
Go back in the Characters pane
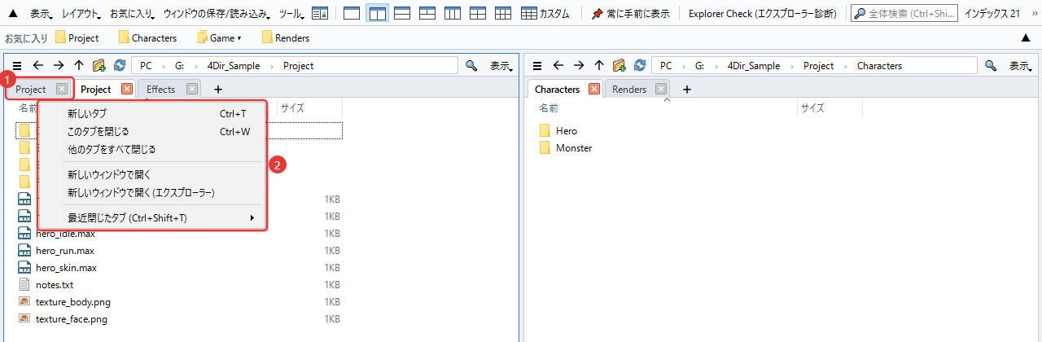(558, 66)
